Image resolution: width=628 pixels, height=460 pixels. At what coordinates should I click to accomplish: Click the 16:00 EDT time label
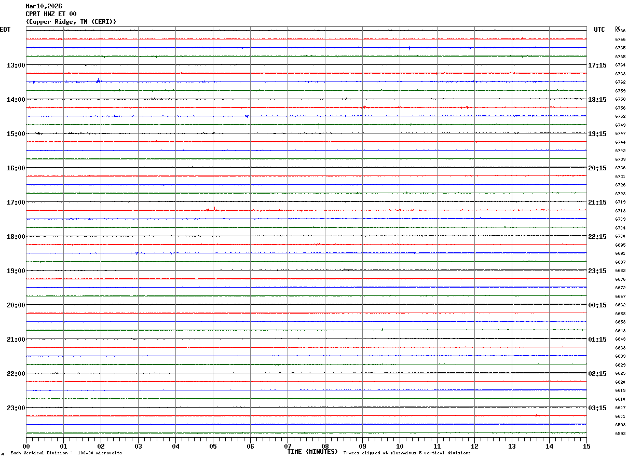click(x=16, y=168)
